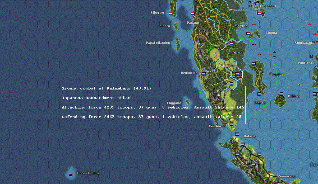The width and height of the screenshot is (318, 184).
Task: Click the Singkep map label
Action: 241,26
